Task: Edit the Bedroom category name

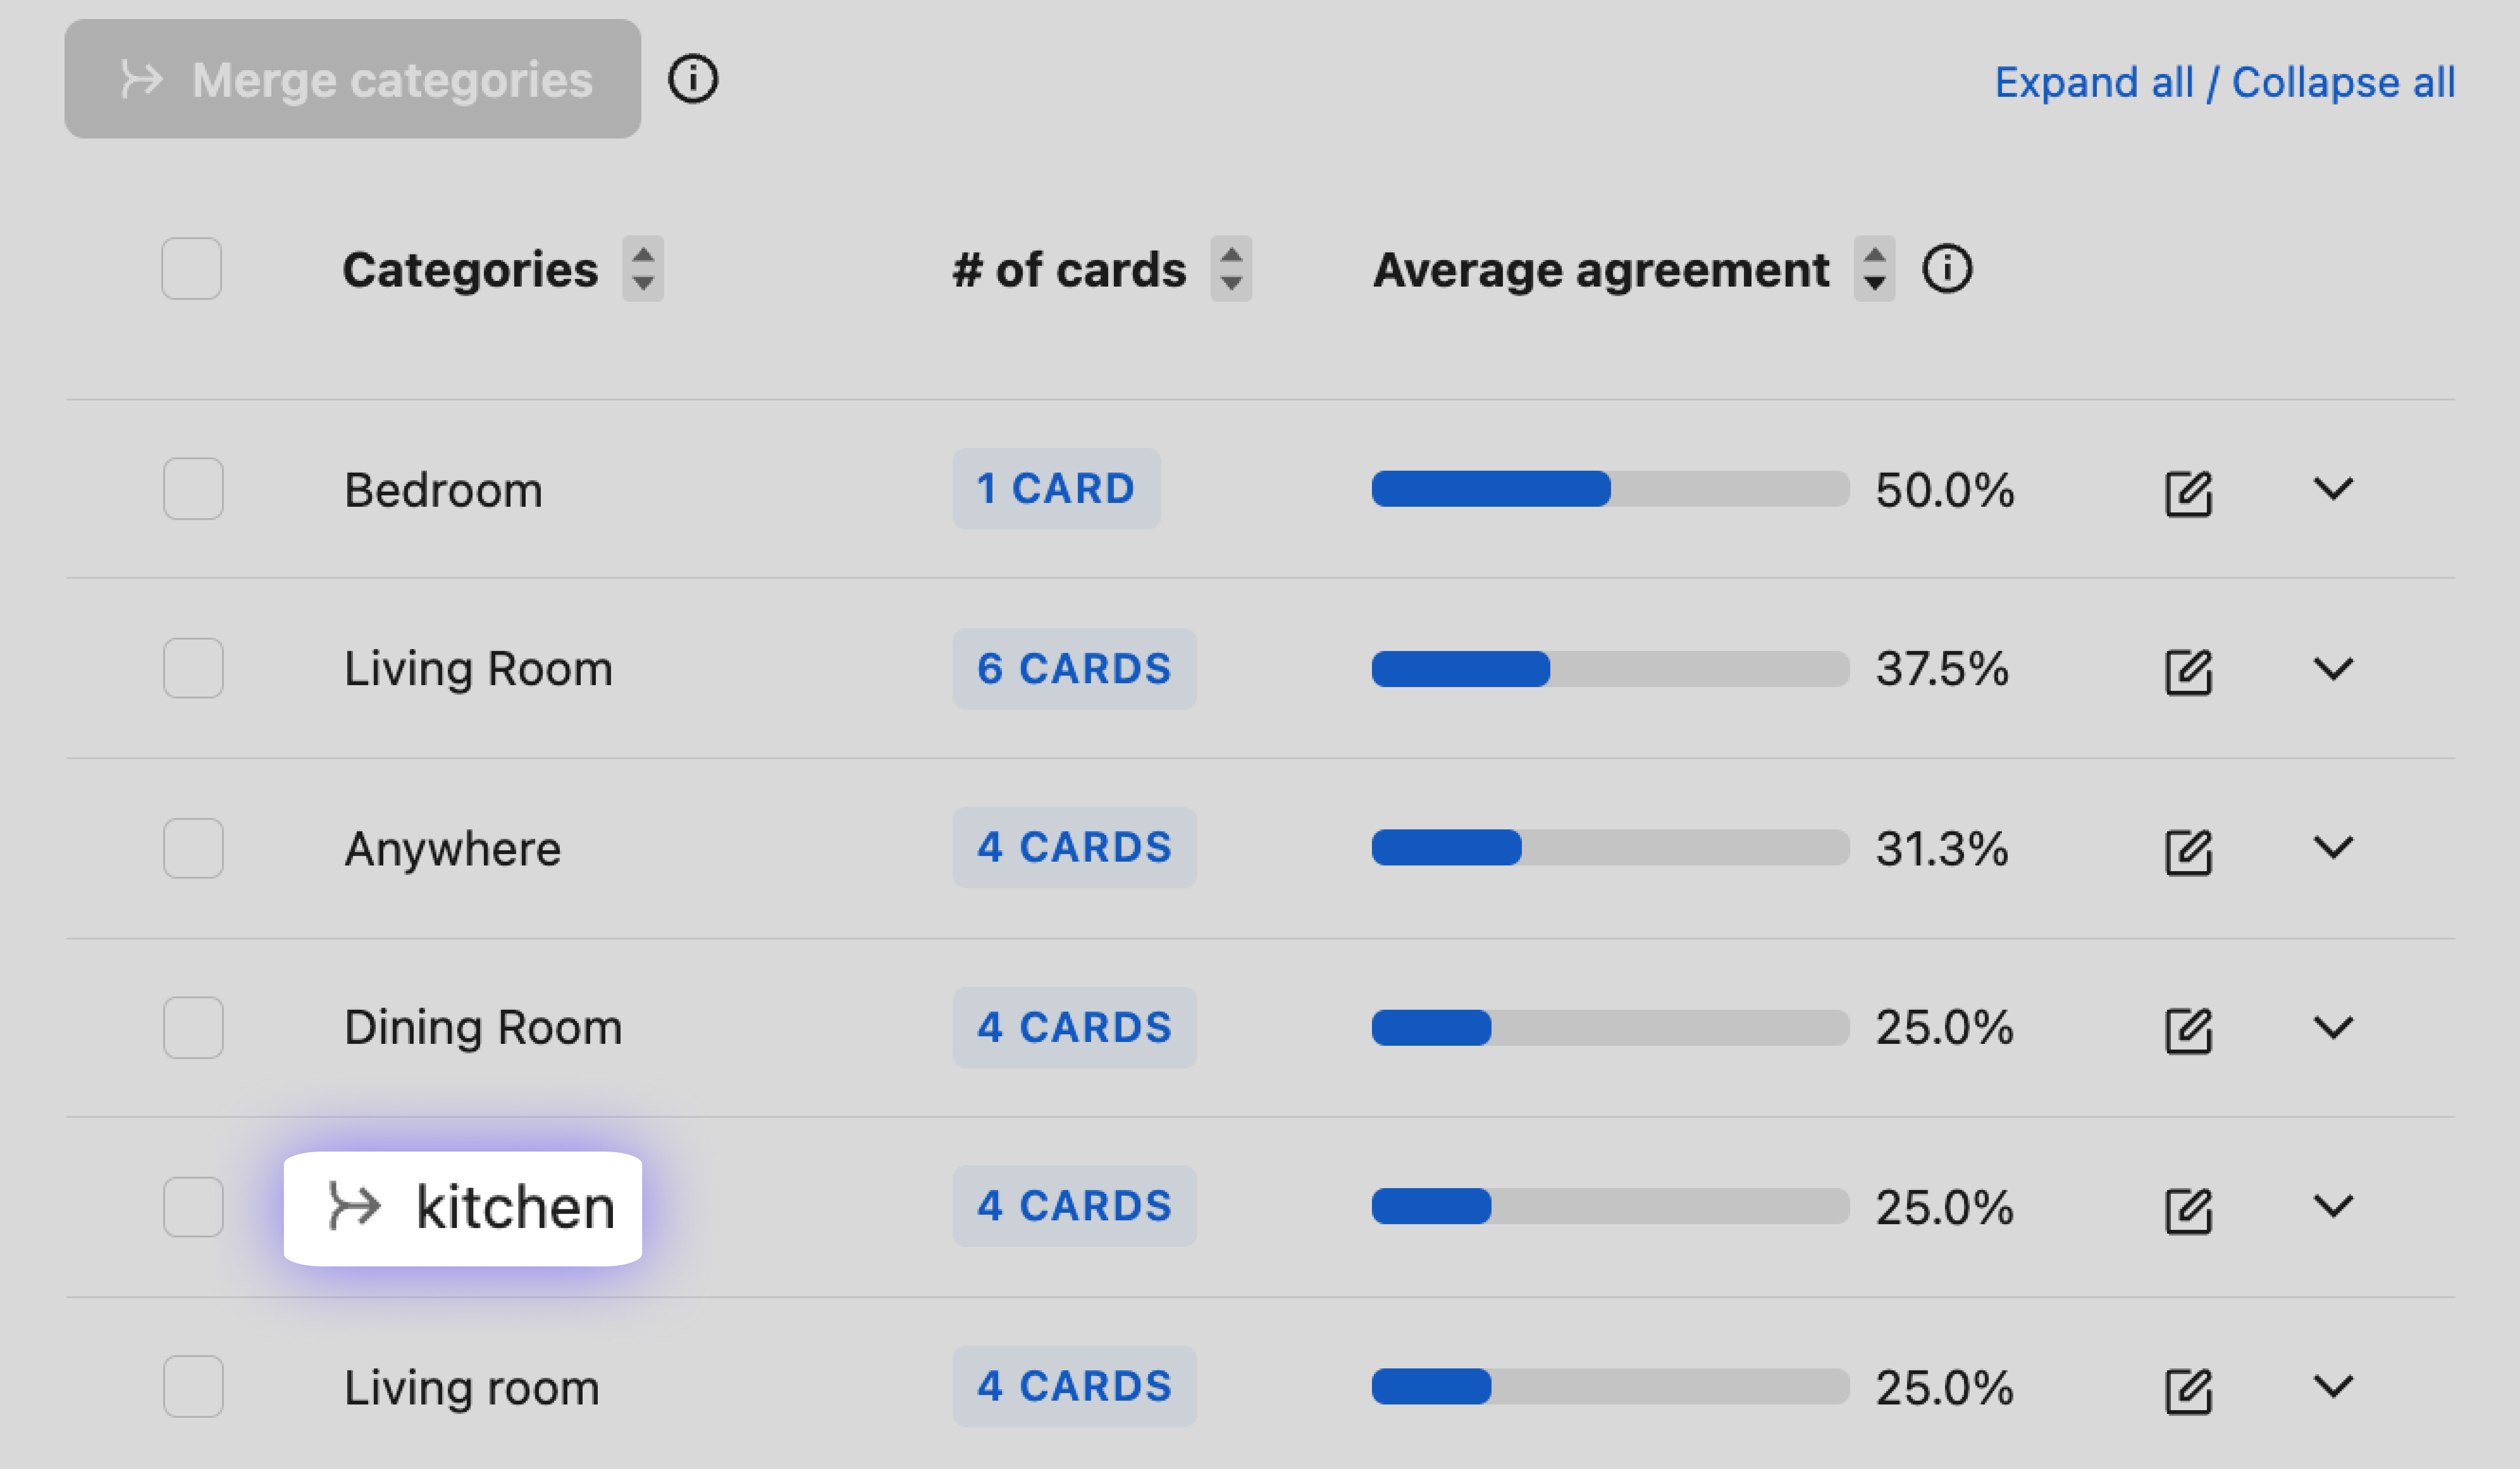Action: (x=2187, y=492)
